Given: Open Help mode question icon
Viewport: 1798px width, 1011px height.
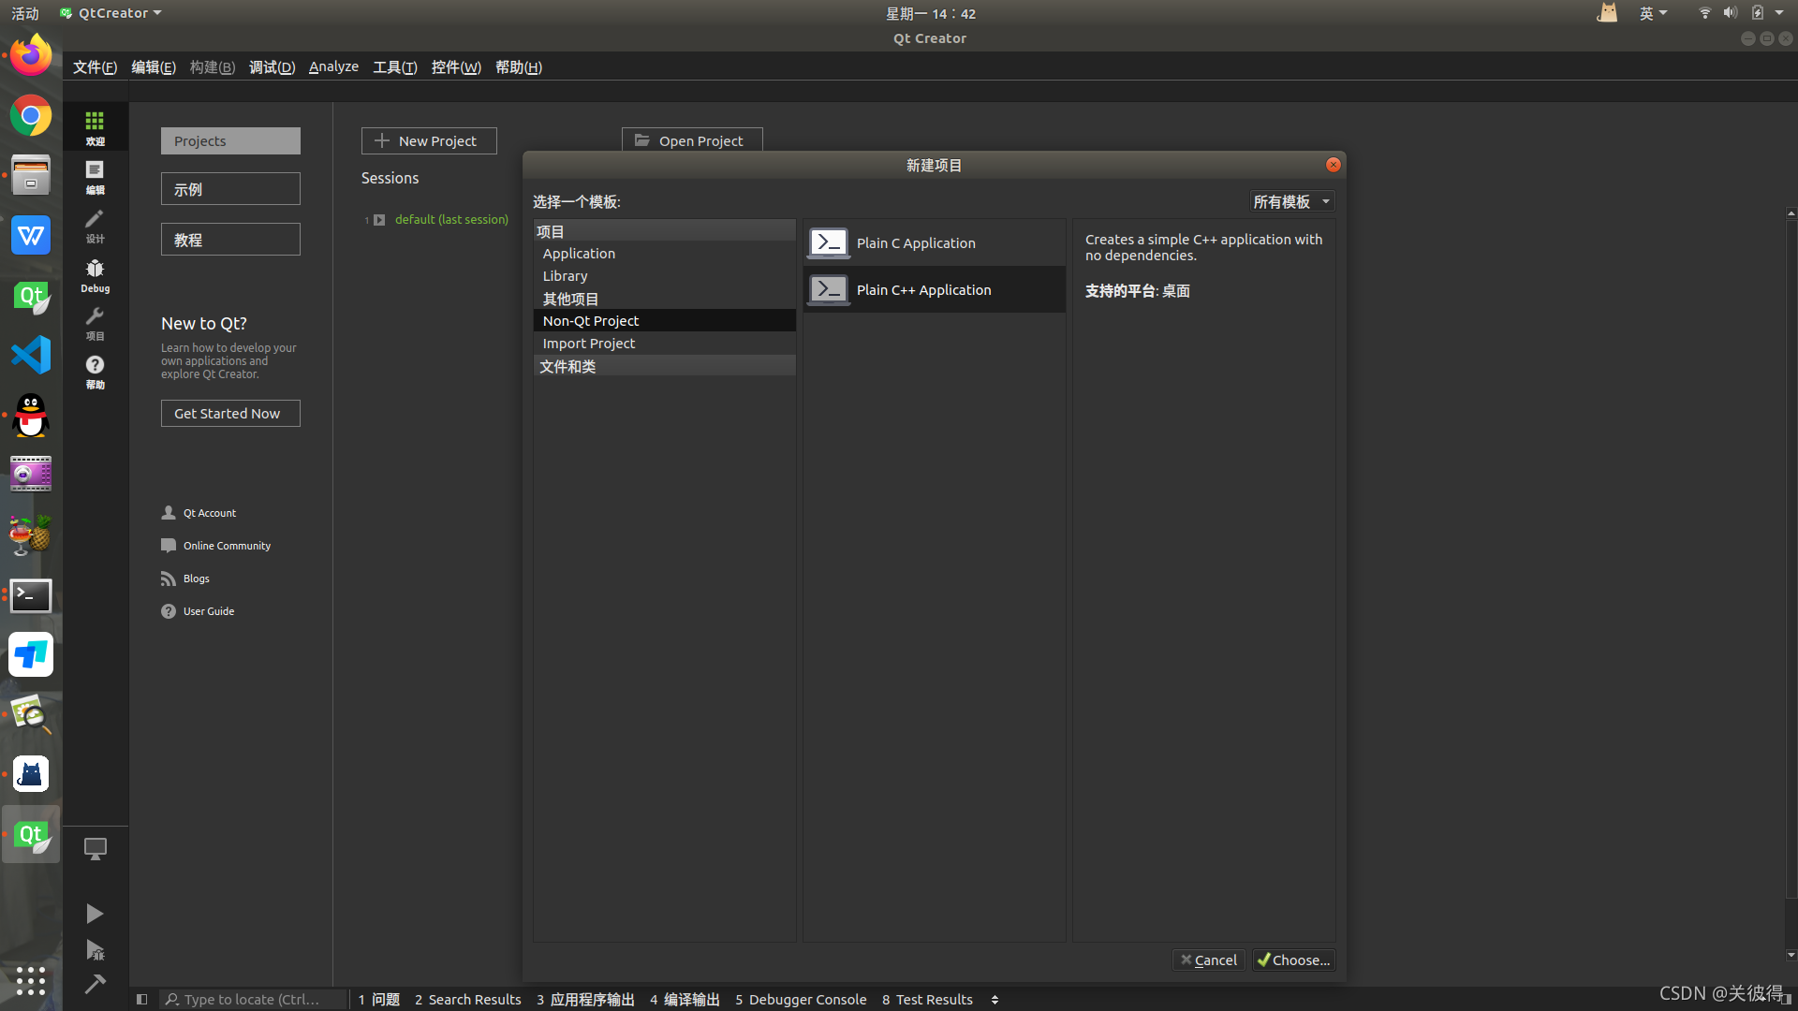Looking at the screenshot, I should click(x=95, y=371).
